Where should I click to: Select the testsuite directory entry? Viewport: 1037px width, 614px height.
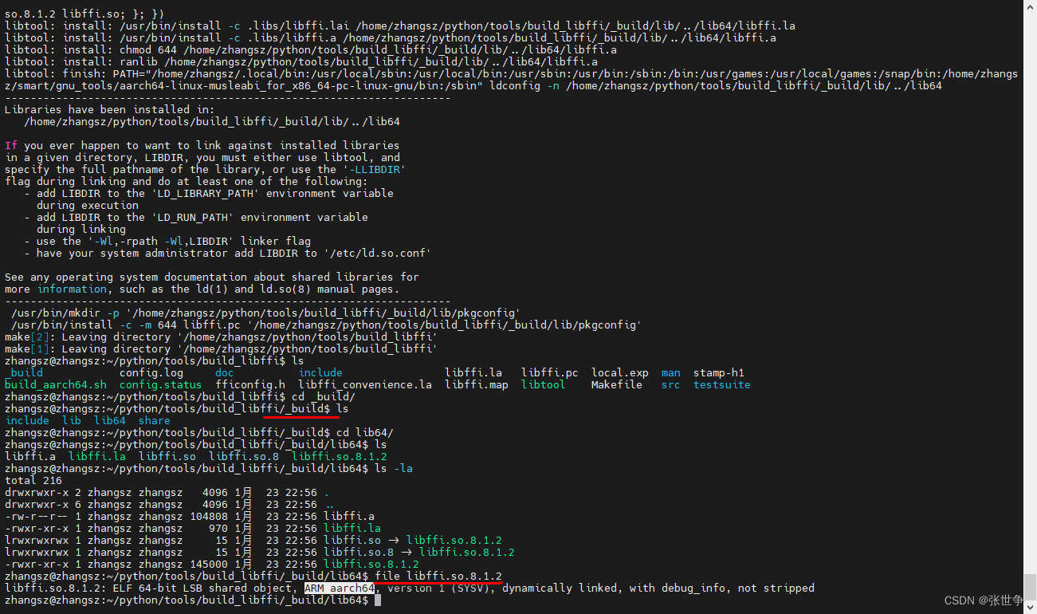click(721, 384)
